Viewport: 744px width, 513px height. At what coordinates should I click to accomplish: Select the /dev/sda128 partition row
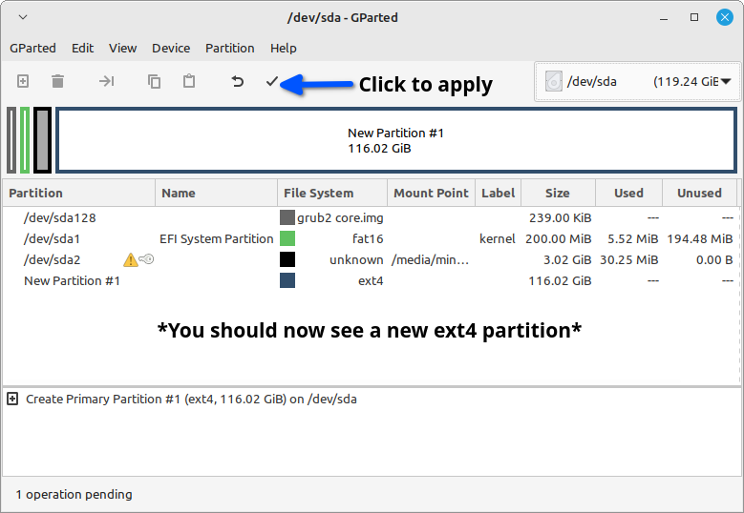(x=371, y=218)
